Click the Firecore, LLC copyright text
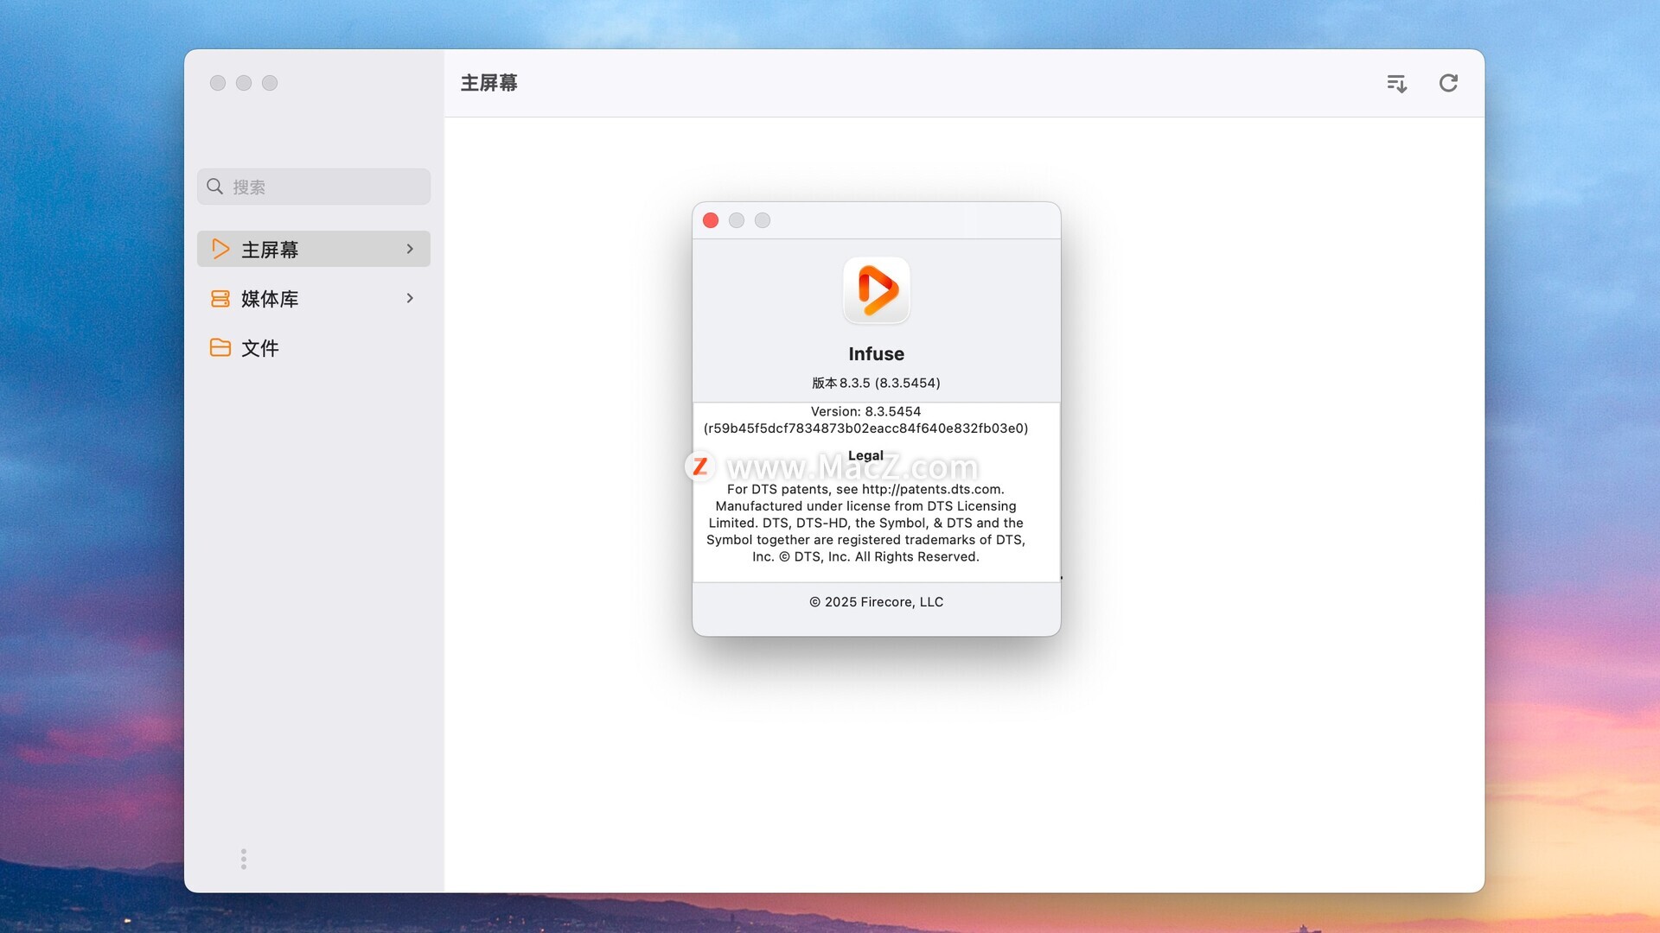 point(876,602)
